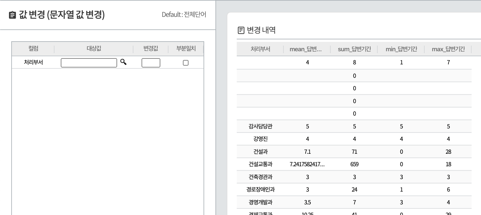This screenshot has height=215, width=481.
Task: Click the 659 sum value for 건설교통과
Action: pos(354,164)
